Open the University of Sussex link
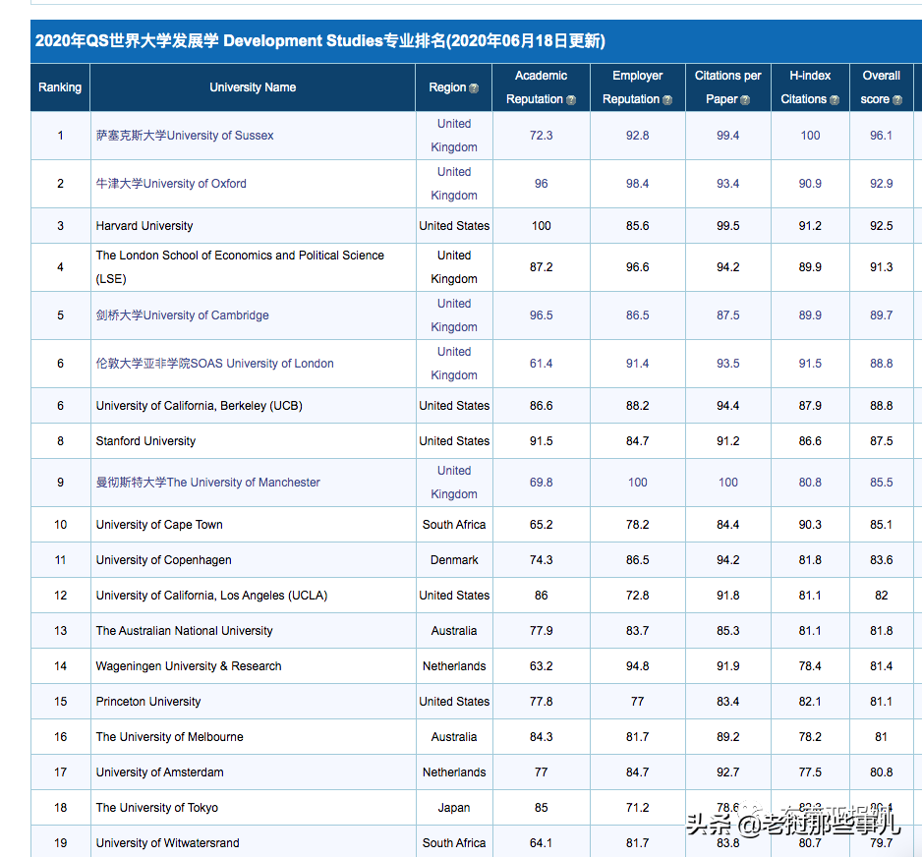922x857 pixels. pyautogui.click(x=185, y=136)
